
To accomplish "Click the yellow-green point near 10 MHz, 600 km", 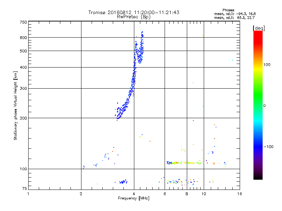I will [x=203, y=36].
